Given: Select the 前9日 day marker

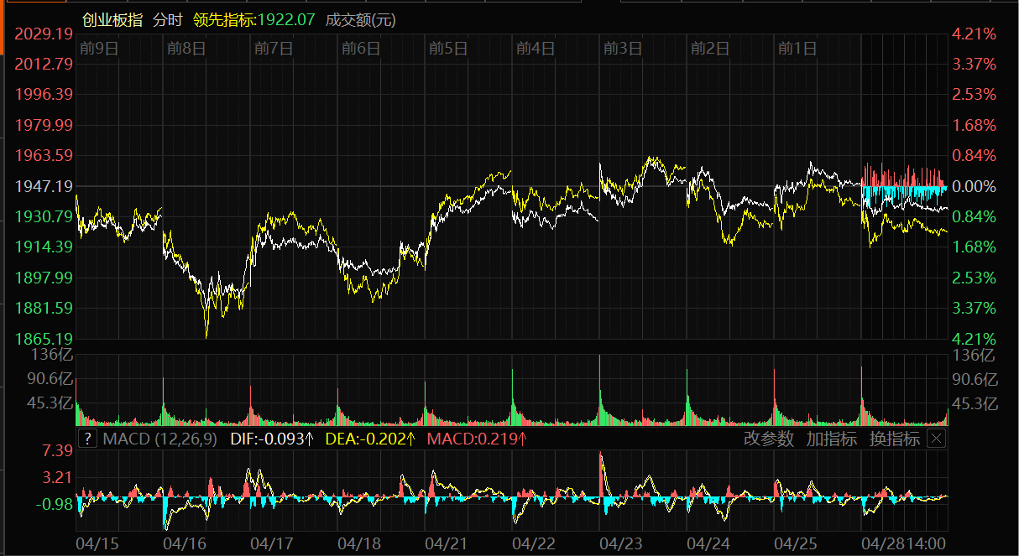Looking at the screenshot, I should [x=99, y=49].
